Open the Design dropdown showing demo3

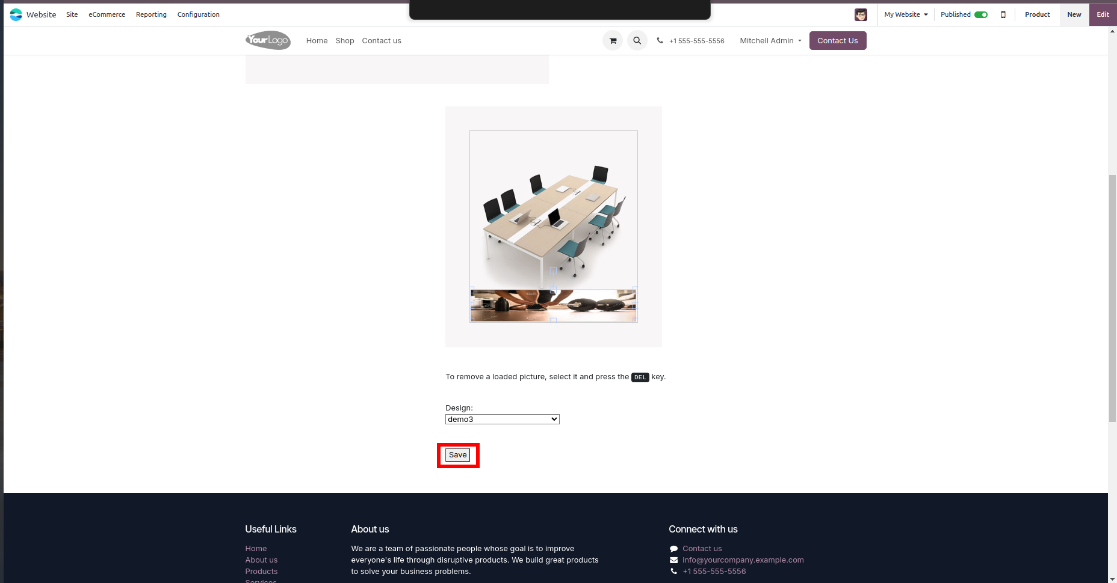point(502,420)
